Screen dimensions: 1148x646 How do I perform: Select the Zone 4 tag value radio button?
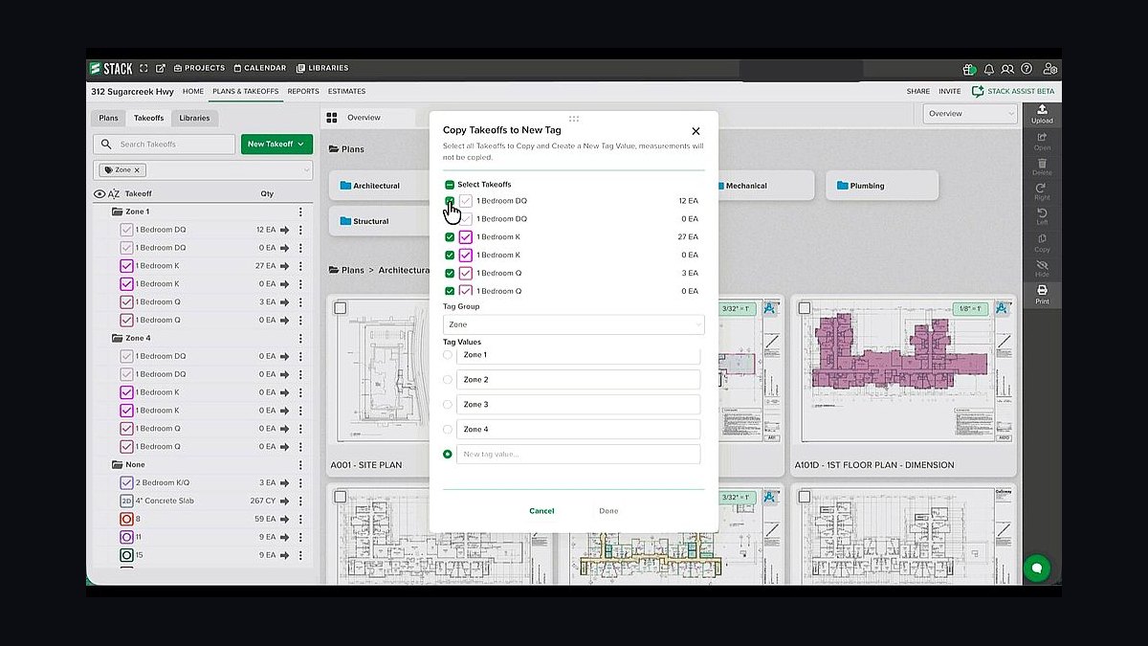pyautogui.click(x=448, y=430)
